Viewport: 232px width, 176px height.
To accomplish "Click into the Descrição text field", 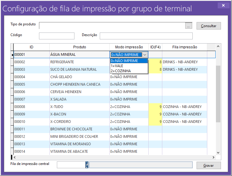I will pos(146,36).
